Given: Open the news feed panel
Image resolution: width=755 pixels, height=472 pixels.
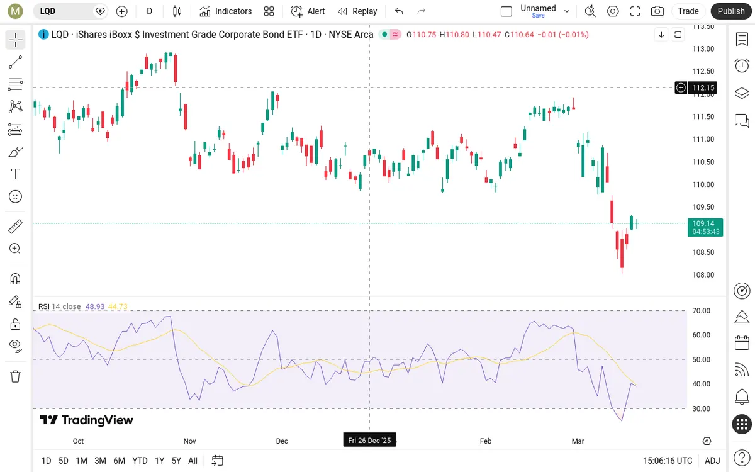Looking at the screenshot, I should coord(742,370).
